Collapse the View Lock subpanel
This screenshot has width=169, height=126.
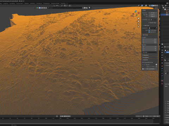coord(146,26)
